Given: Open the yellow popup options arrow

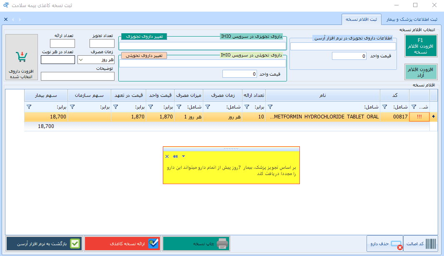Looking at the screenshot, I should pyautogui.click(x=184, y=157).
